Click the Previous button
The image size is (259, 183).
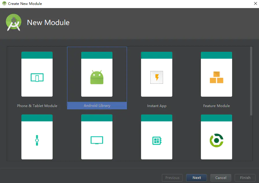point(172,178)
